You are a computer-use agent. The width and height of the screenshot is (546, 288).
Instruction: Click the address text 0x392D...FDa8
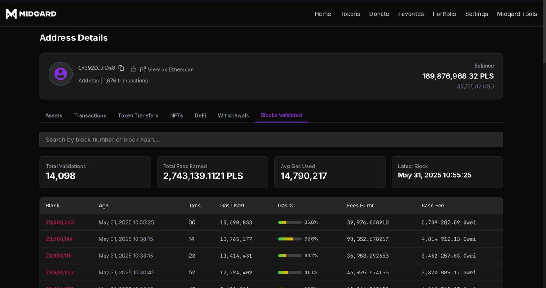click(x=97, y=68)
